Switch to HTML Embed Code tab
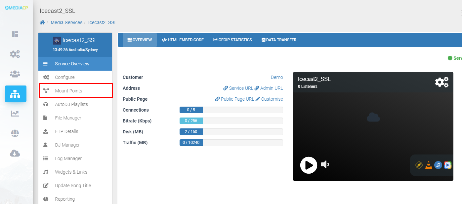Image resolution: width=462 pixels, height=204 pixels. click(x=183, y=40)
